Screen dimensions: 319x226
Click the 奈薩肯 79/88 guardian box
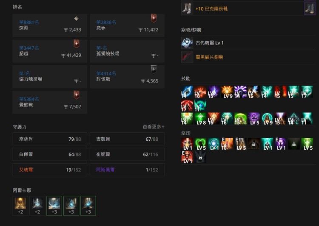point(50,139)
